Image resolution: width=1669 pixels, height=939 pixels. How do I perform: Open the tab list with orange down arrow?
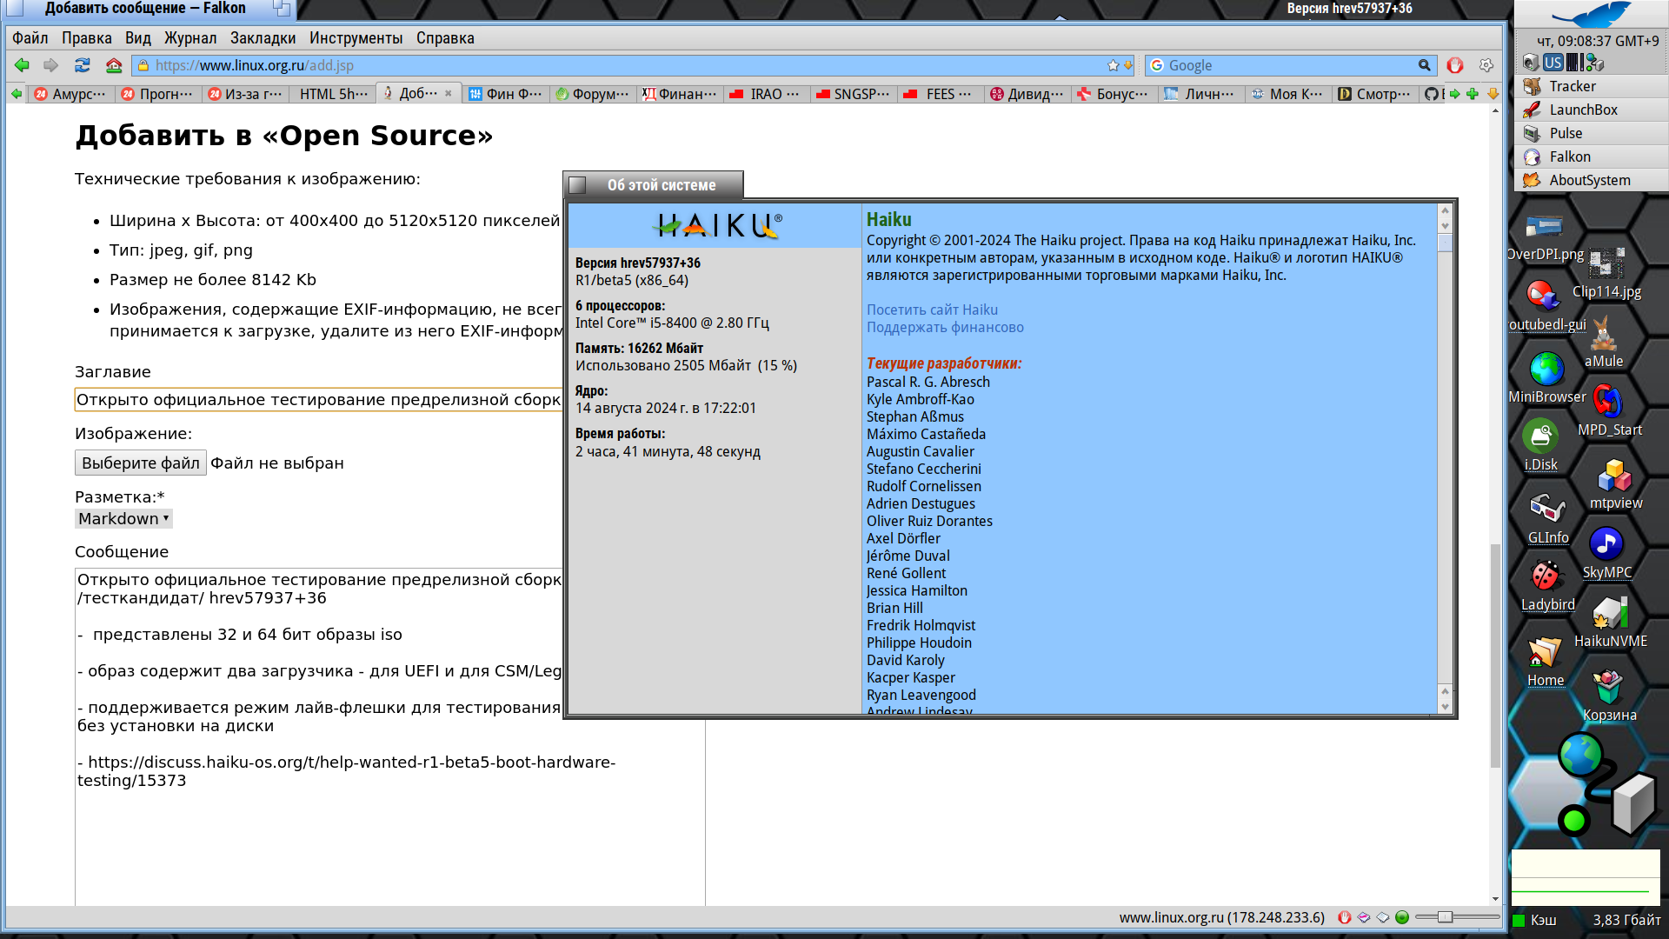[1493, 94]
